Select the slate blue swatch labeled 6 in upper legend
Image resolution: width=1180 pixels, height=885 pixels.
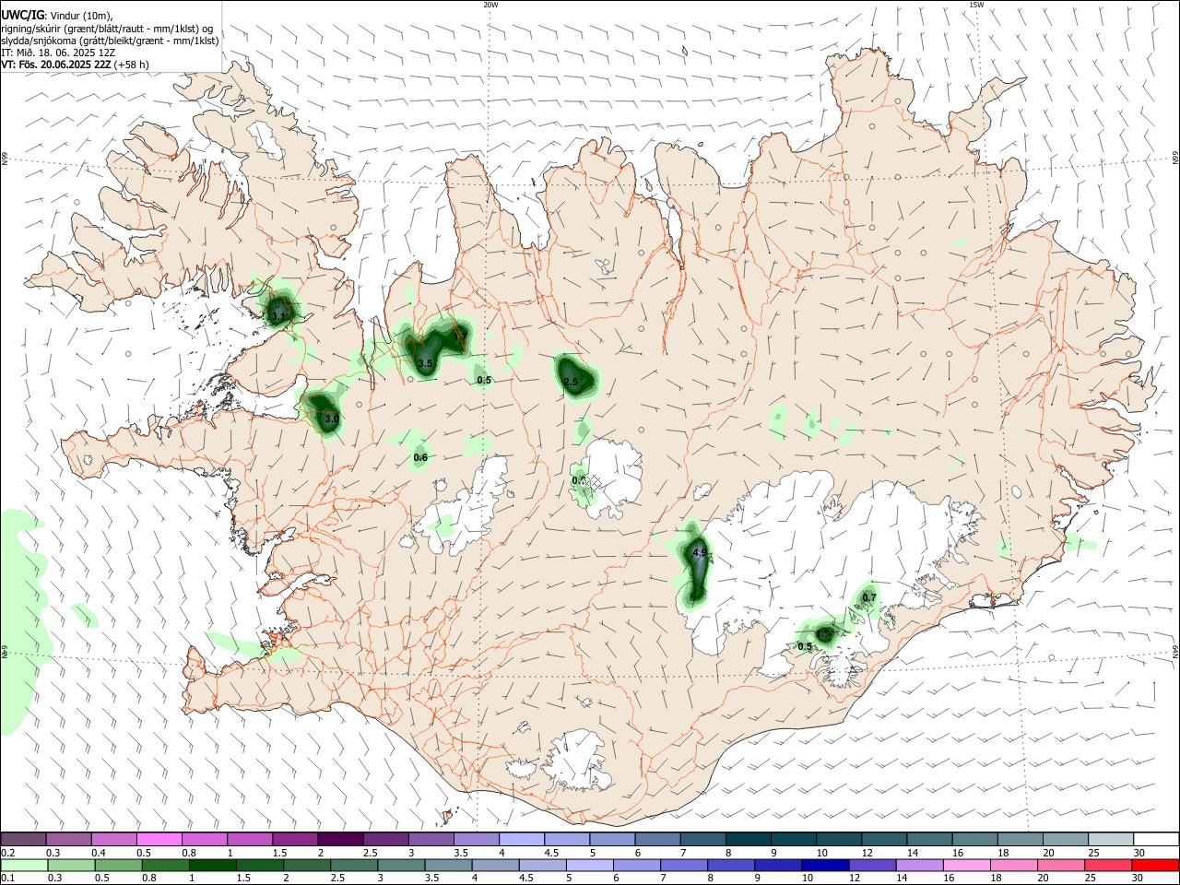pyautogui.click(x=657, y=839)
